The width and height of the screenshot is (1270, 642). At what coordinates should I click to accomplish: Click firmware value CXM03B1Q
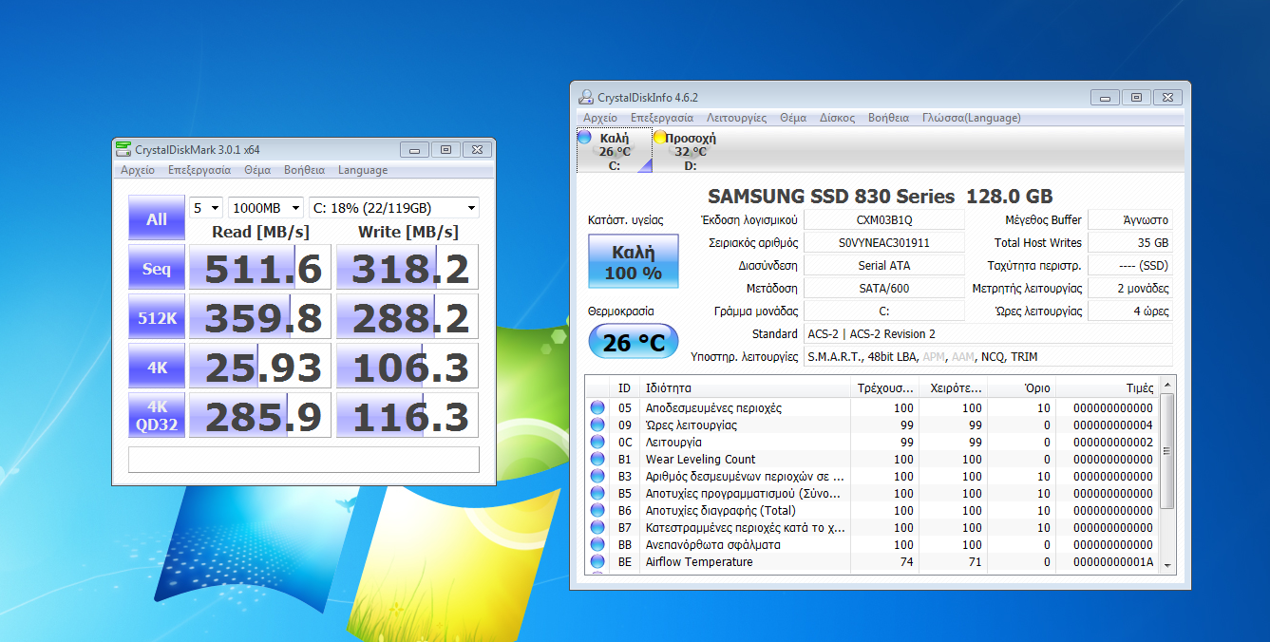pyautogui.click(x=883, y=219)
